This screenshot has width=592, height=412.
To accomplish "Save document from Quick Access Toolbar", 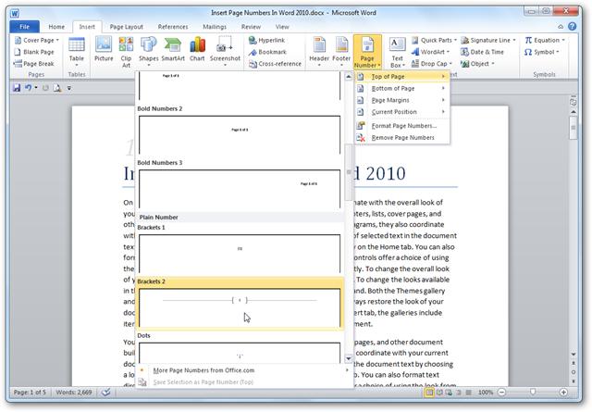I will click(17, 88).
